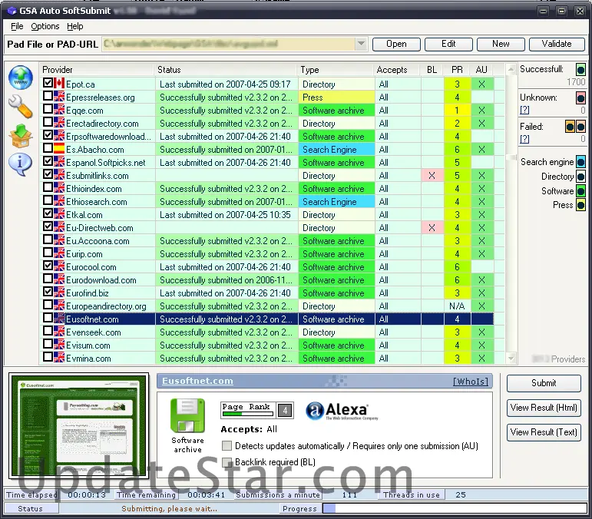592x519 pixels.
Task: Open the info speech bubble icon
Action: 20,164
